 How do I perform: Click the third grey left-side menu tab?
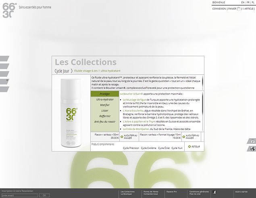(x=4, y=74)
